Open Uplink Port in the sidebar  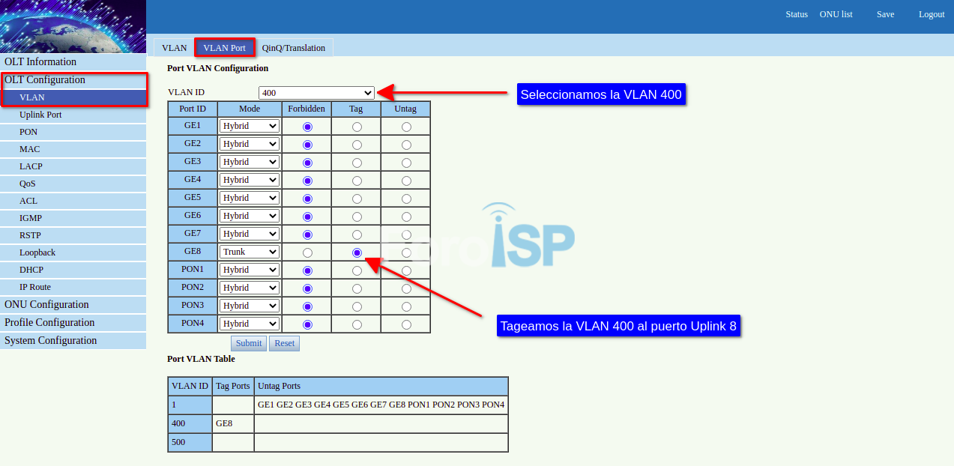click(x=40, y=115)
